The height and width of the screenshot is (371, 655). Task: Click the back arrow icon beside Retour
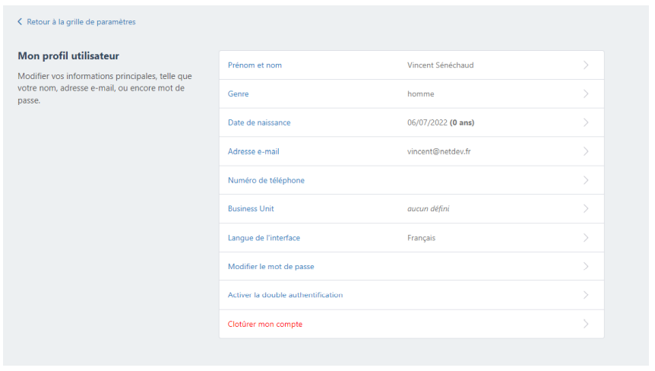pyautogui.click(x=20, y=22)
